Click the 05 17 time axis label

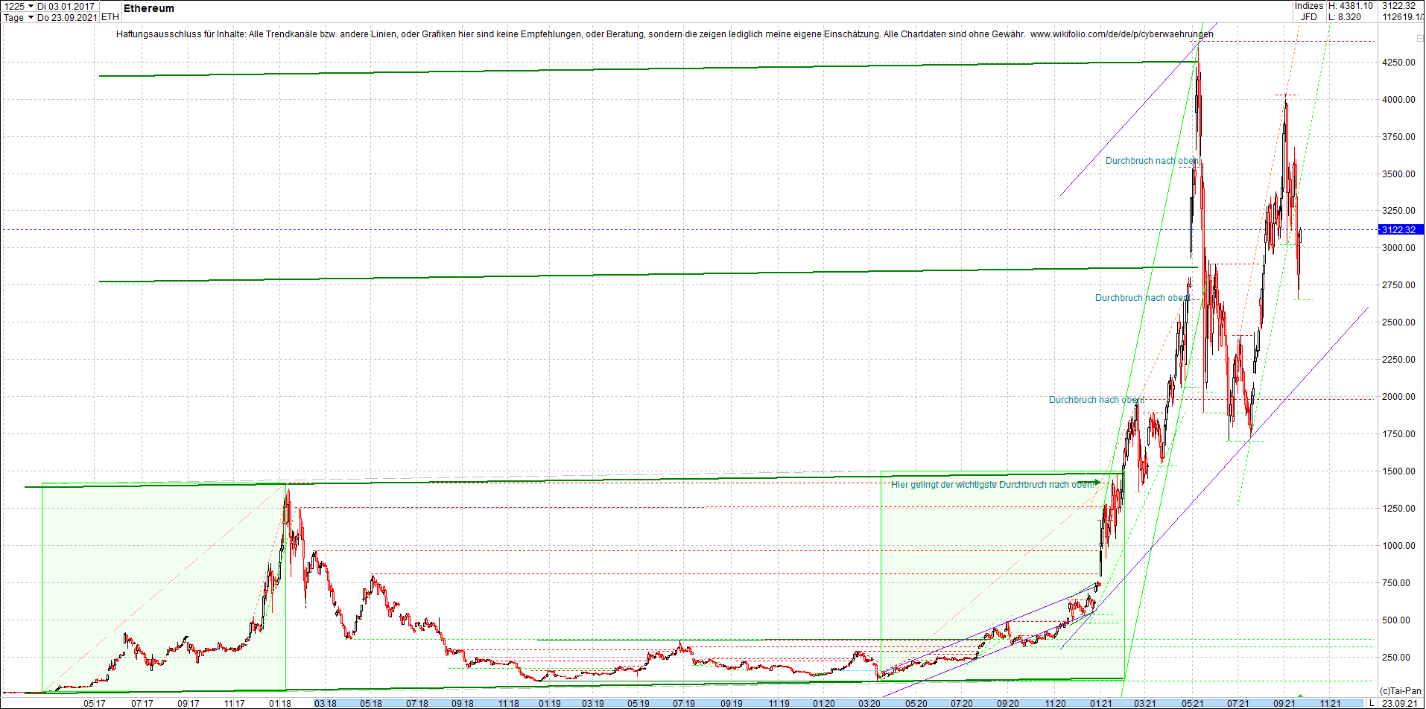(x=95, y=703)
